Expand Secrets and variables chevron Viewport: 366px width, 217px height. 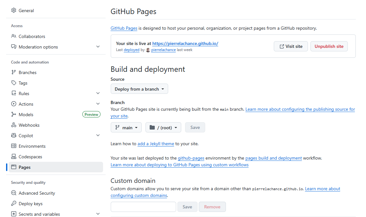click(98, 214)
